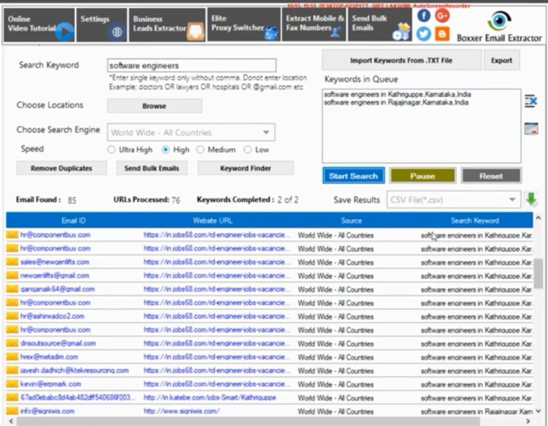
Task: Open the www.signiwis.com website URL
Action: tap(181, 411)
